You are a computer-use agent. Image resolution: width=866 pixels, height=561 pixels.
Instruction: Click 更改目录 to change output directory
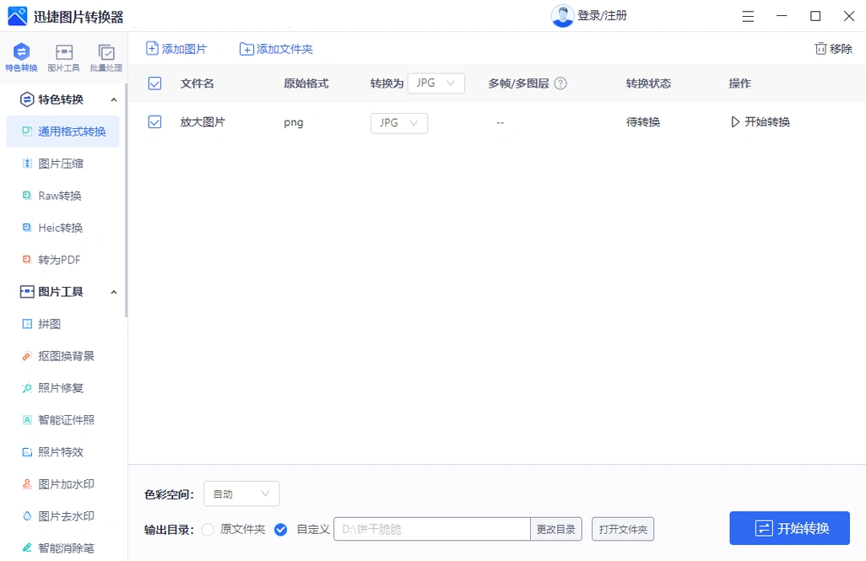coord(556,529)
